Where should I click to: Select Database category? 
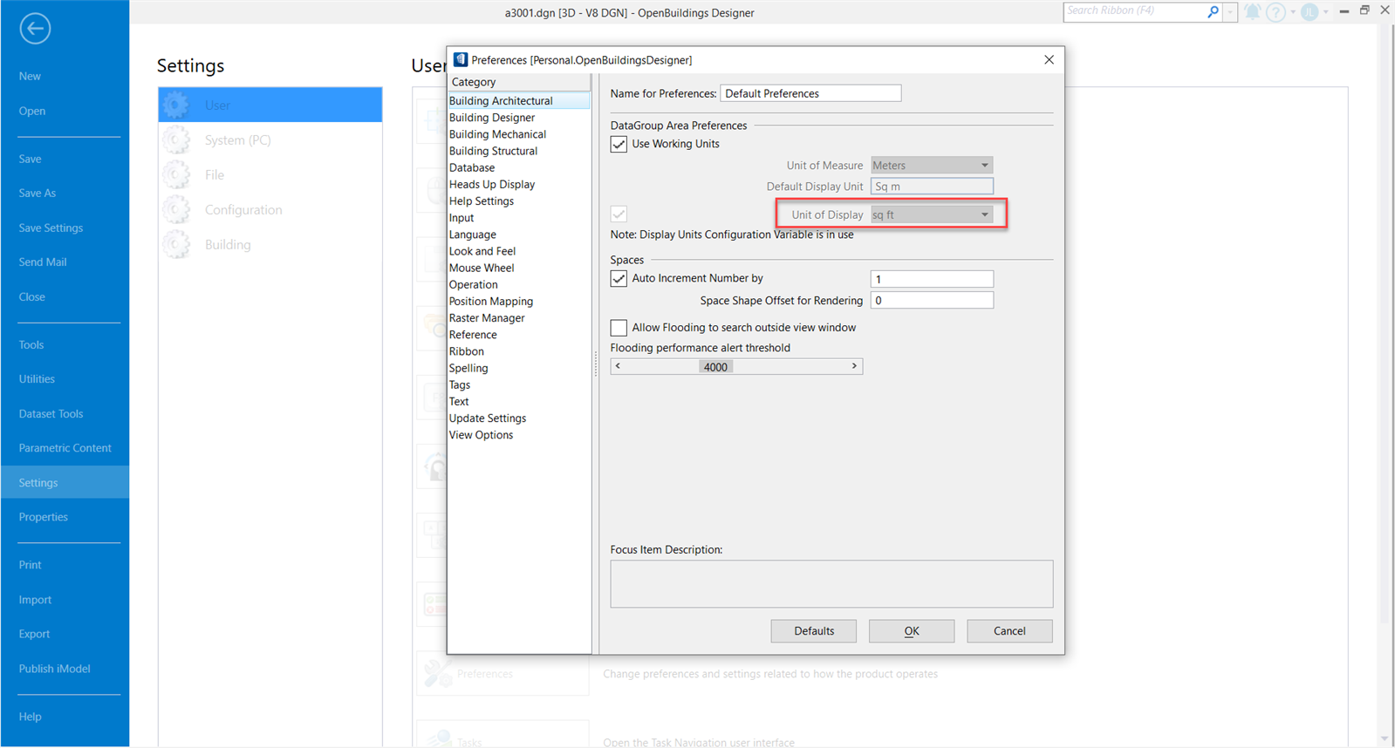(x=518, y=167)
